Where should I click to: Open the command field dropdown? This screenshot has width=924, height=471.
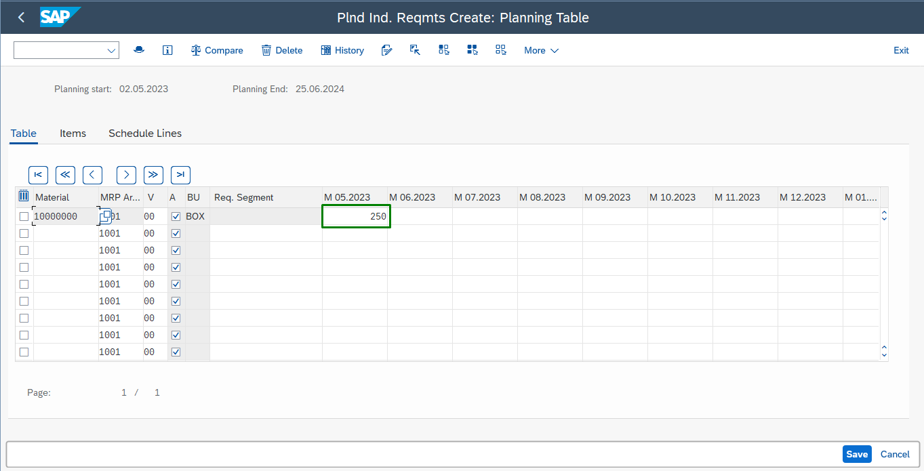pyautogui.click(x=111, y=51)
